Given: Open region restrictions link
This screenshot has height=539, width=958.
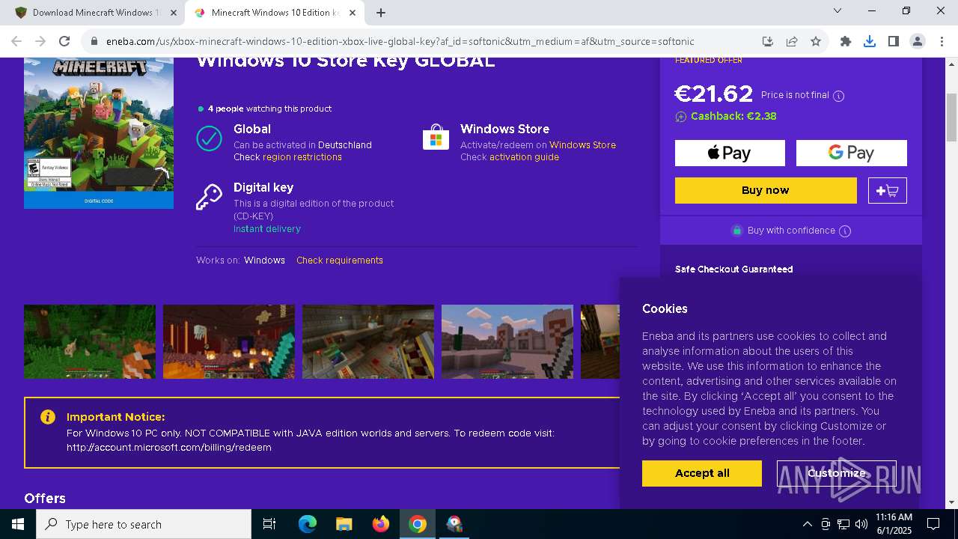Looking at the screenshot, I should tap(302, 157).
